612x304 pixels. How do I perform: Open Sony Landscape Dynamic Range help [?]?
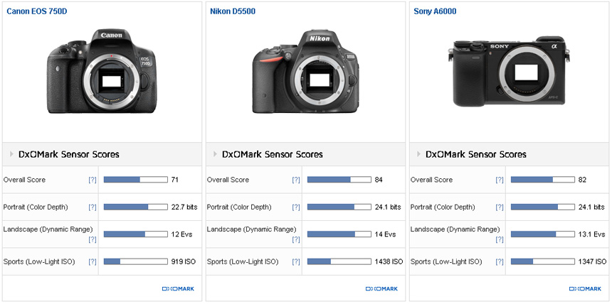[499, 239]
